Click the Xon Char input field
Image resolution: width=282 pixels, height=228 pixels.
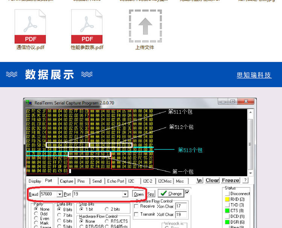181,206
